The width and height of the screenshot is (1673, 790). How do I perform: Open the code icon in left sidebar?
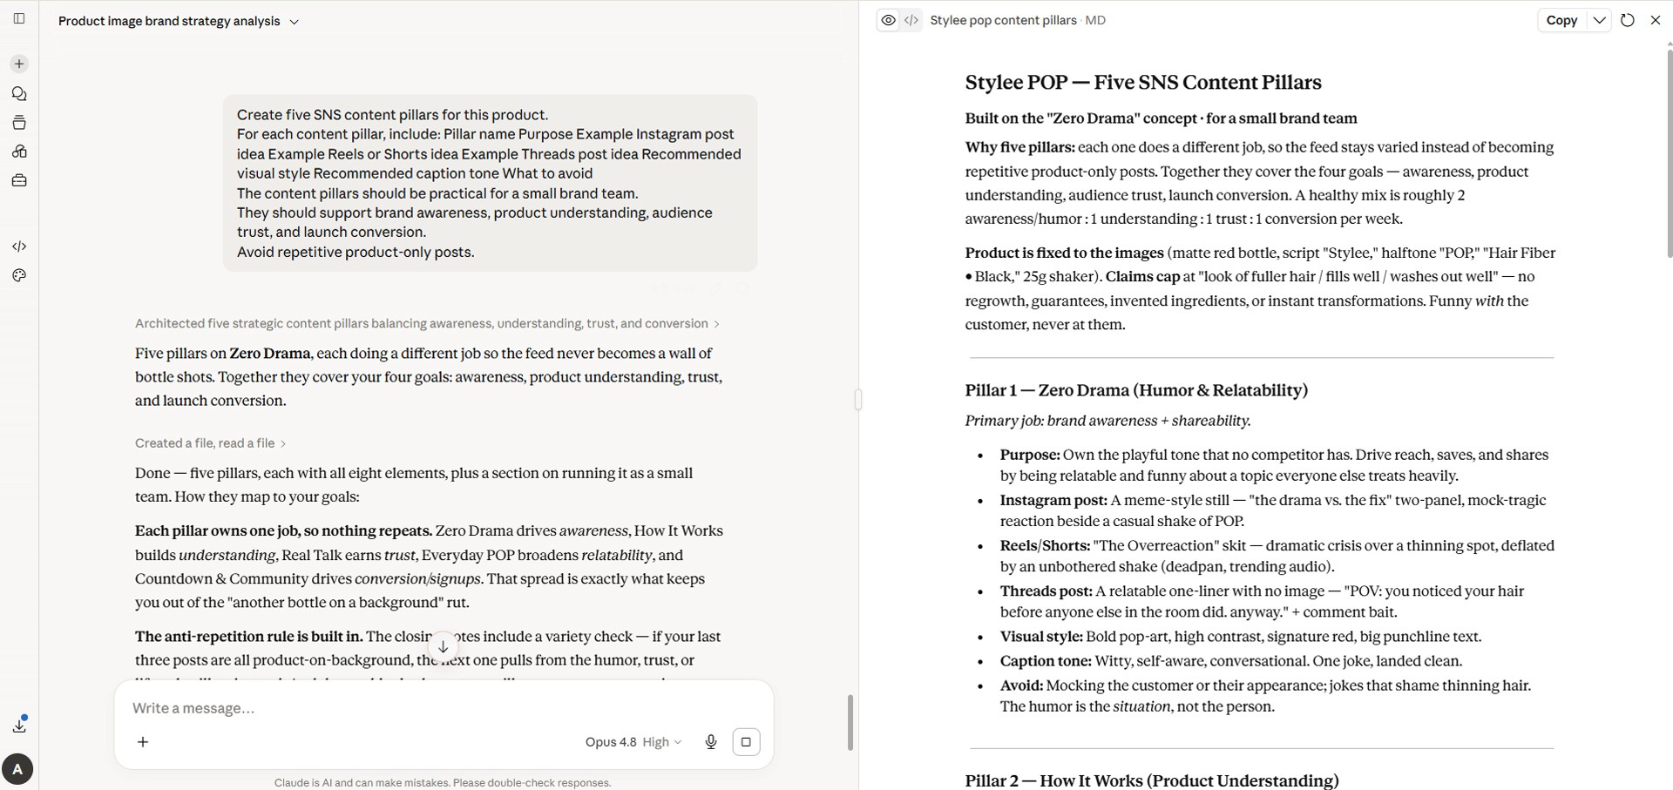click(x=19, y=246)
